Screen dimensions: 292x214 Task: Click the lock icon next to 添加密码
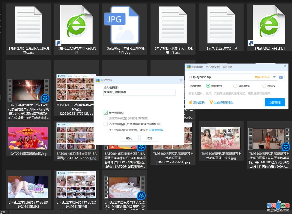[191, 102]
